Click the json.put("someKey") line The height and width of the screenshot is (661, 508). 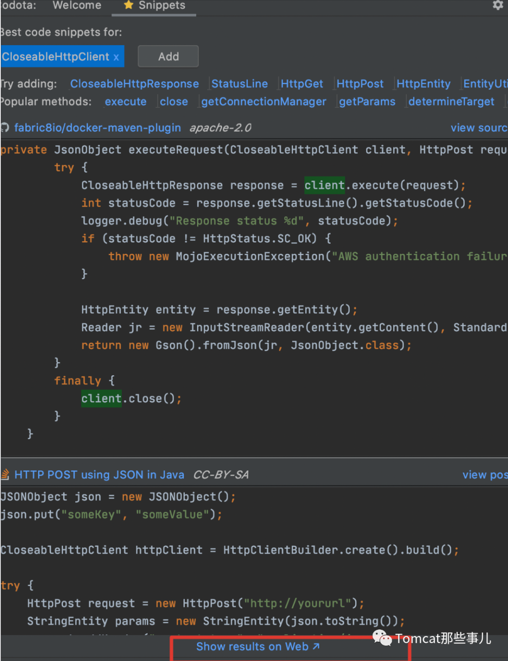[x=111, y=515]
